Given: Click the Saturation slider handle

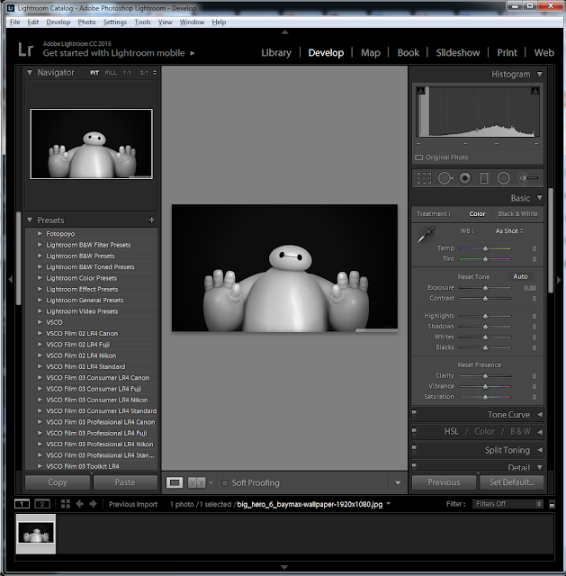Looking at the screenshot, I should pyautogui.click(x=485, y=397).
